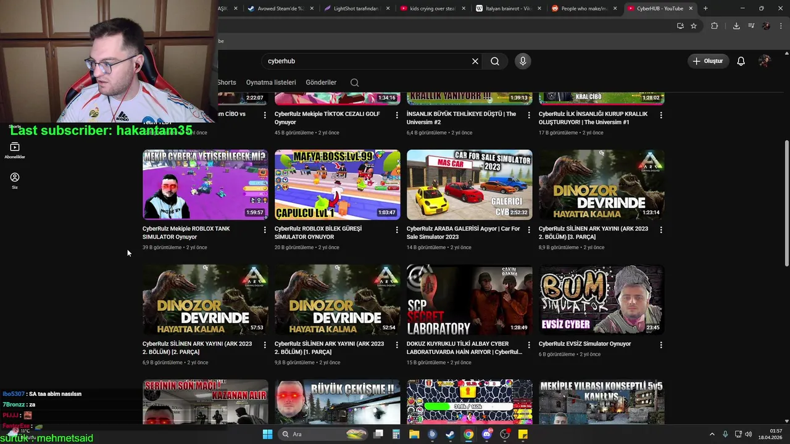Screen dimensions: 790x444
Task: Open the YouTube account avatar menu
Action: coord(765,61)
